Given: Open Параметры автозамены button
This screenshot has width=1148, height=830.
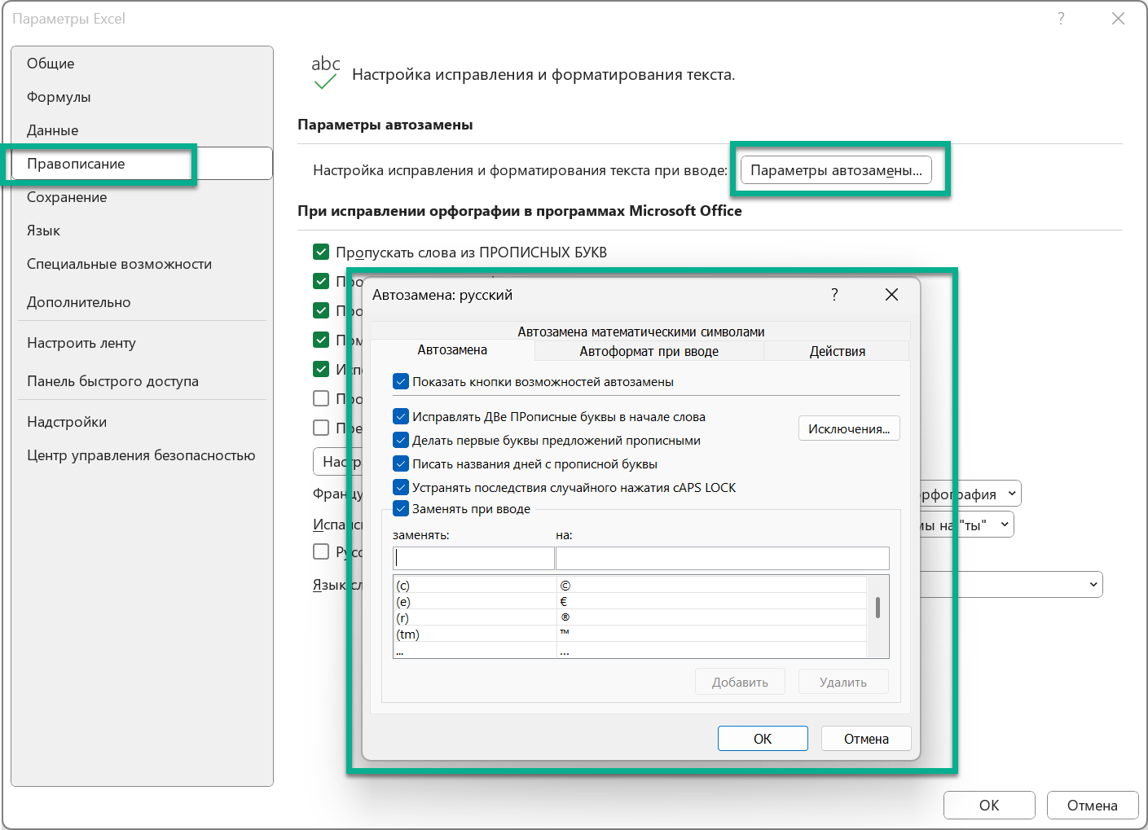Looking at the screenshot, I should click(x=836, y=170).
